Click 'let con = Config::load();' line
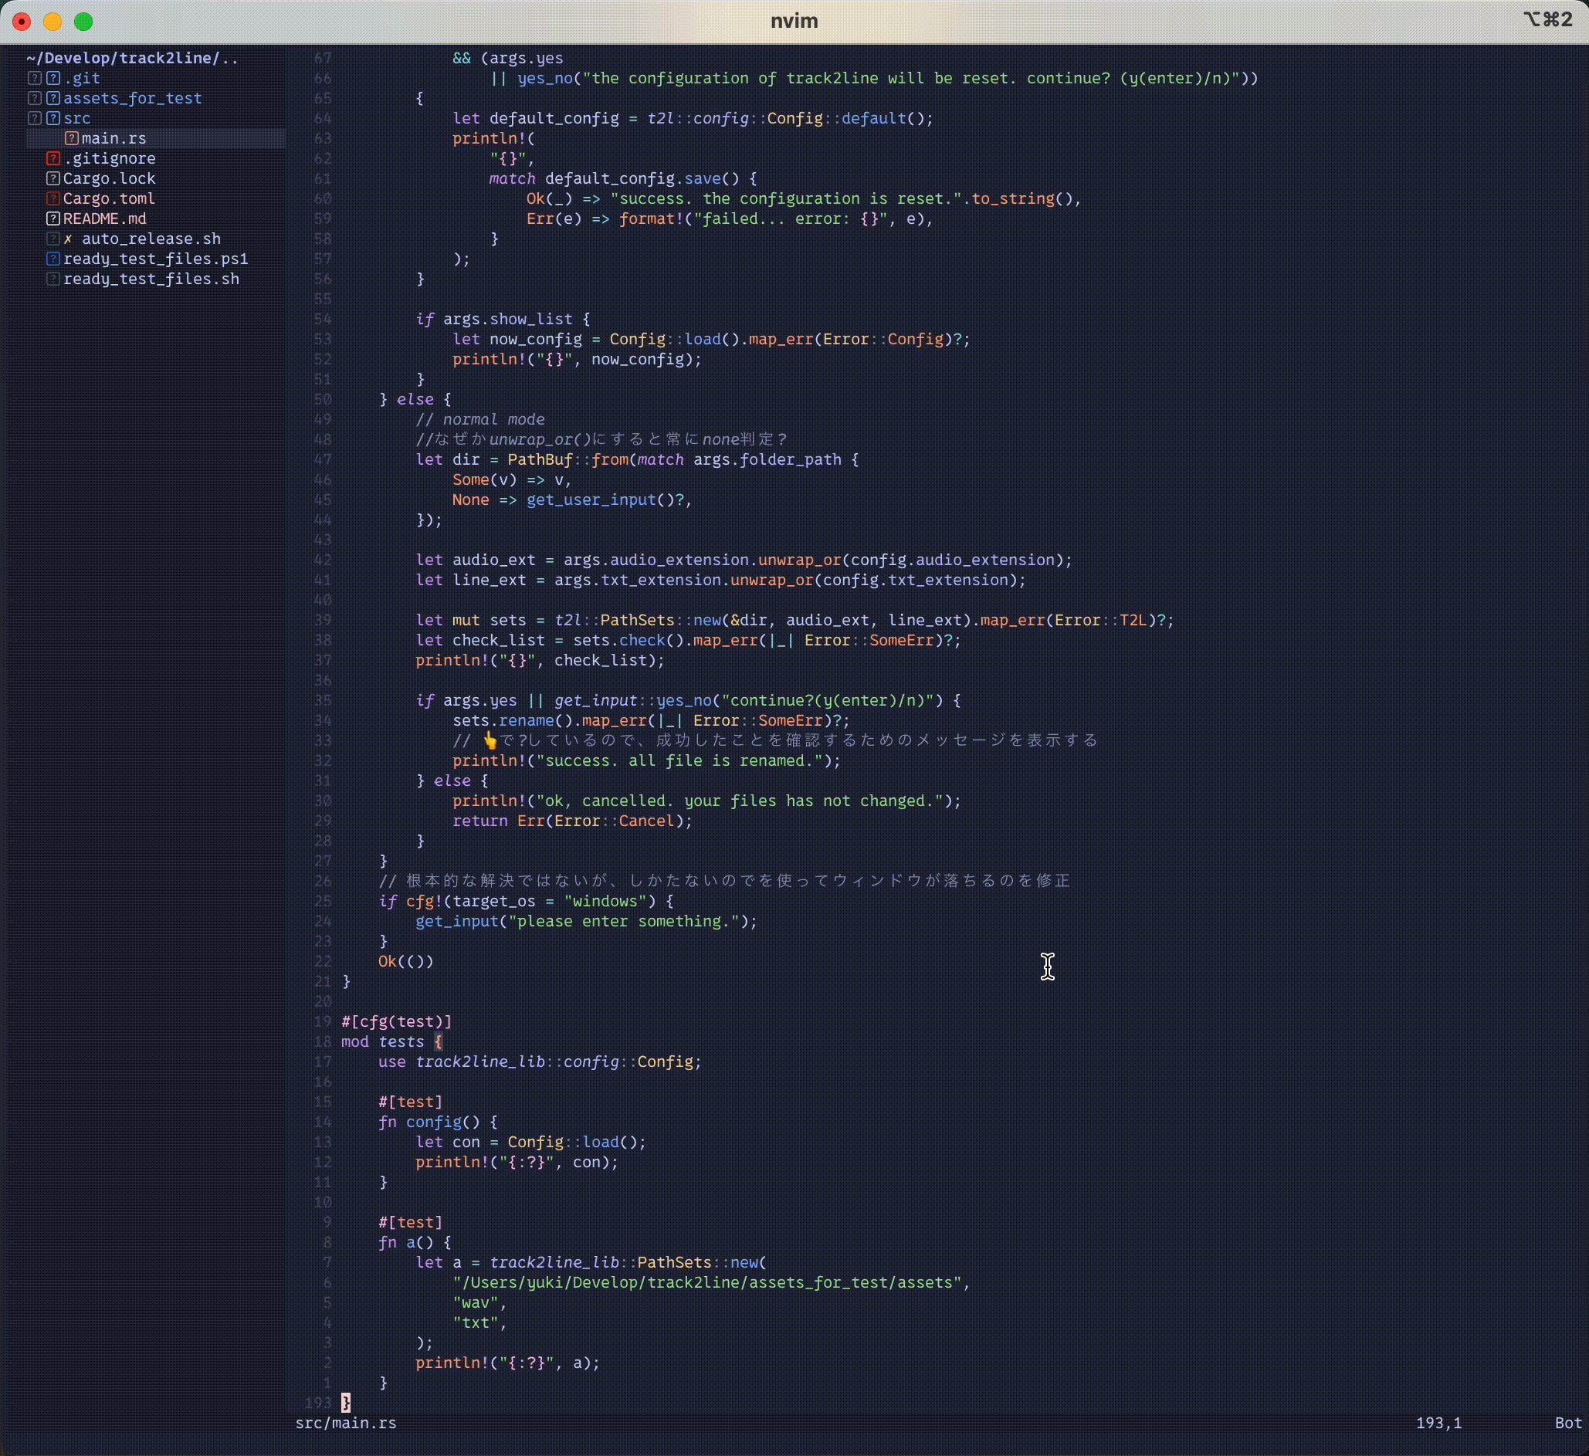Viewport: 1589px width, 1456px height. tap(531, 1143)
